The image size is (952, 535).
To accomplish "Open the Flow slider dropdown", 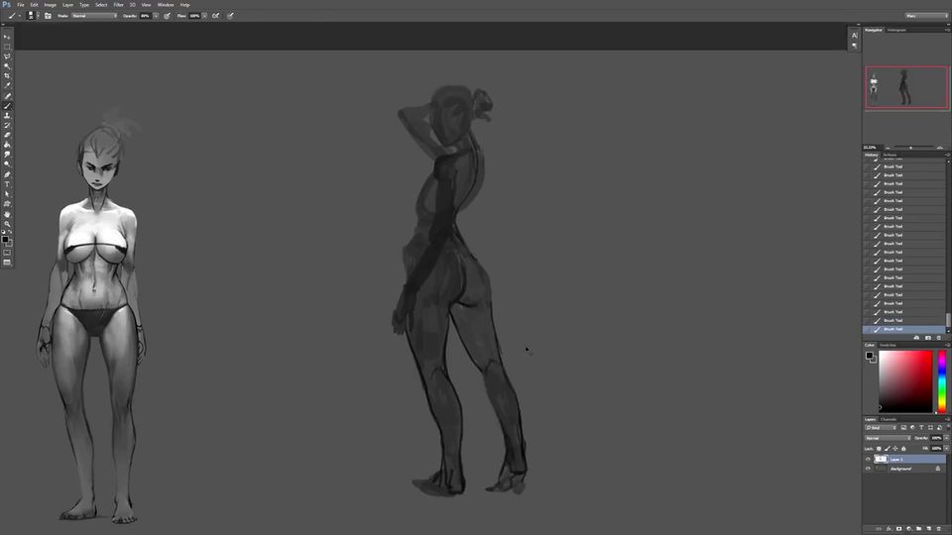I will tap(204, 16).
